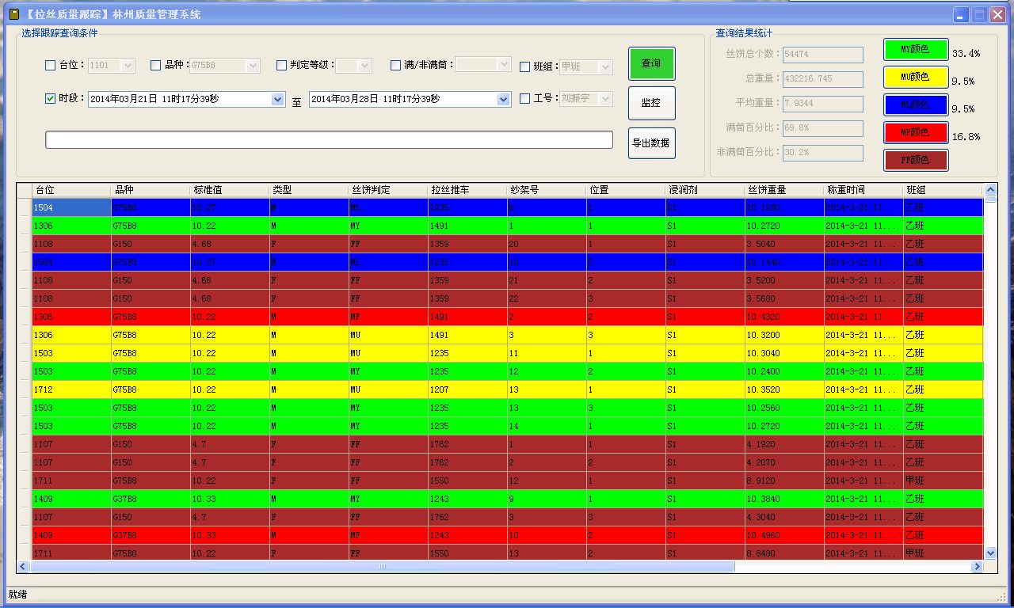The image size is (1014, 608).
Task: Click the 班组 column header
Action: pos(943,190)
